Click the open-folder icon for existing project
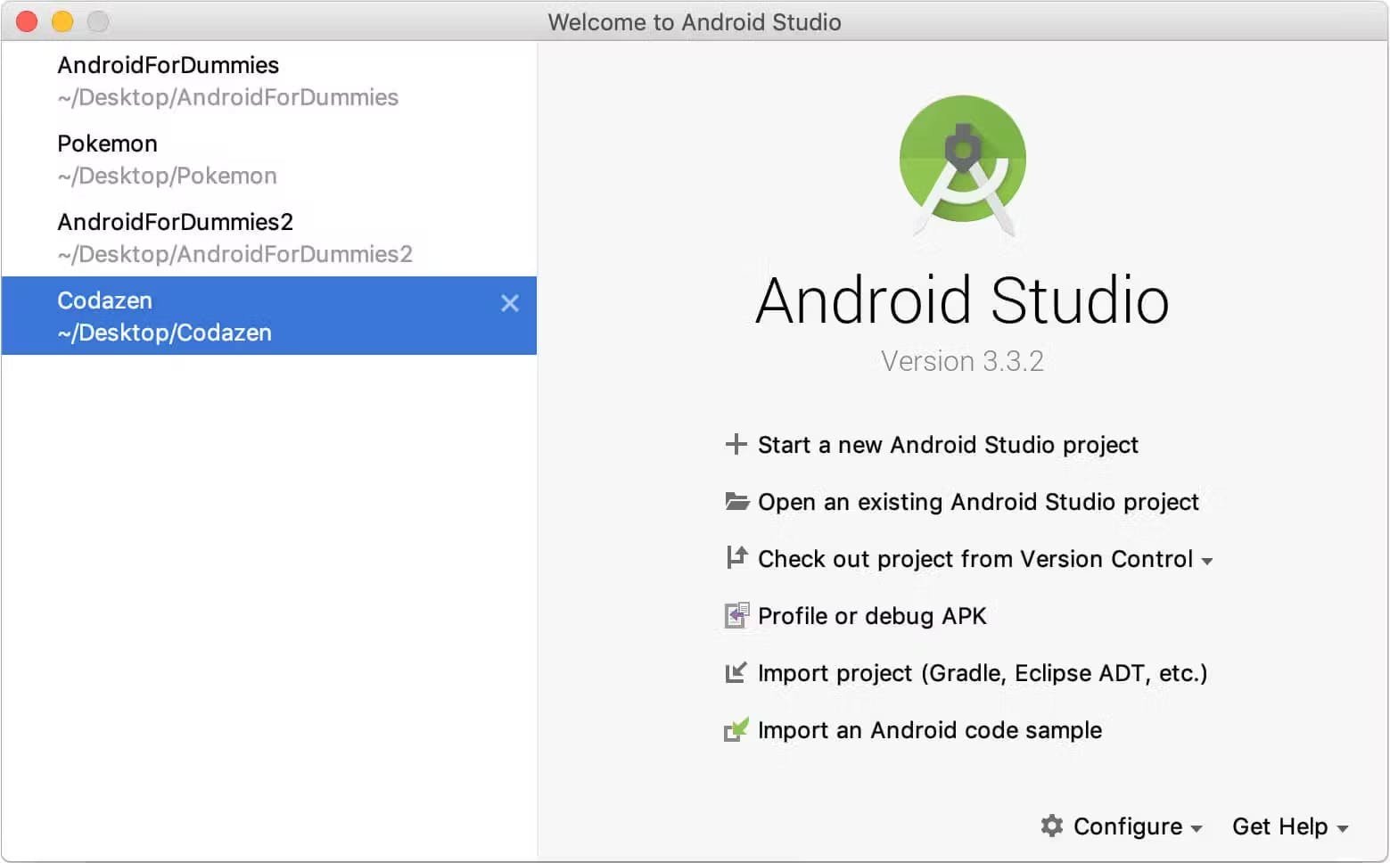The image size is (1390, 863). (x=736, y=501)
